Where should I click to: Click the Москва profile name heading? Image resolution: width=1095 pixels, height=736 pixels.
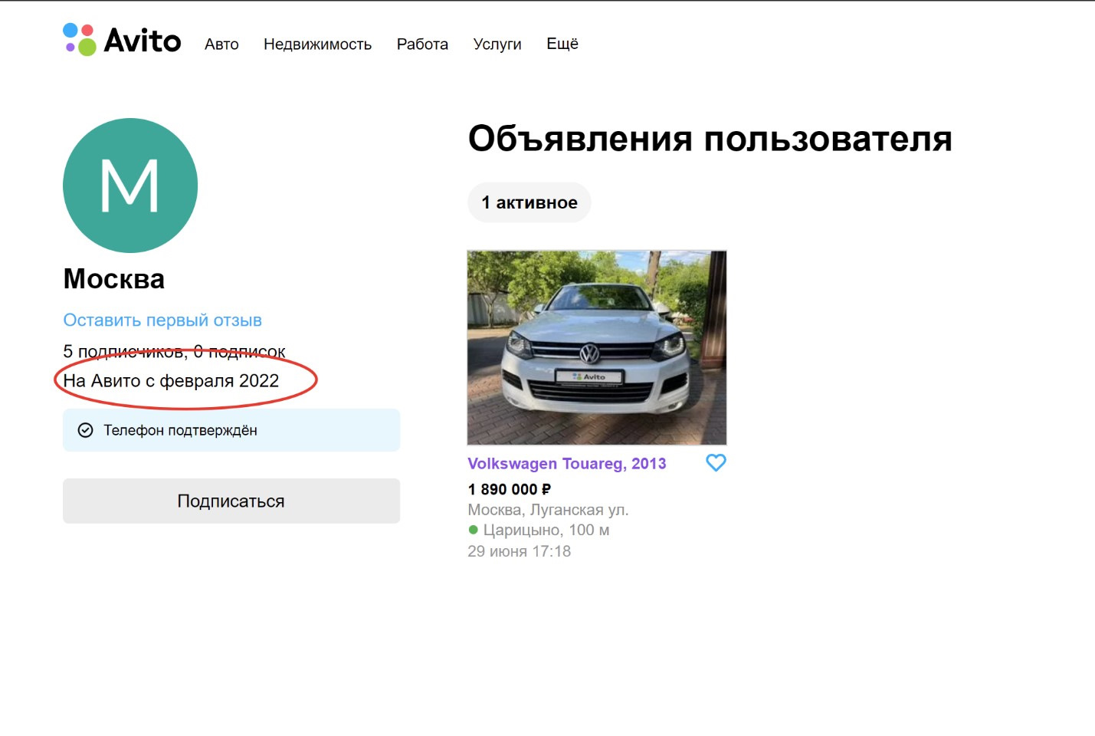tap(114, 279)
